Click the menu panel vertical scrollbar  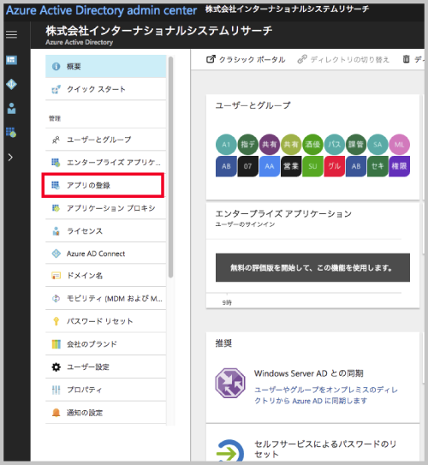[x=170, y=167]
